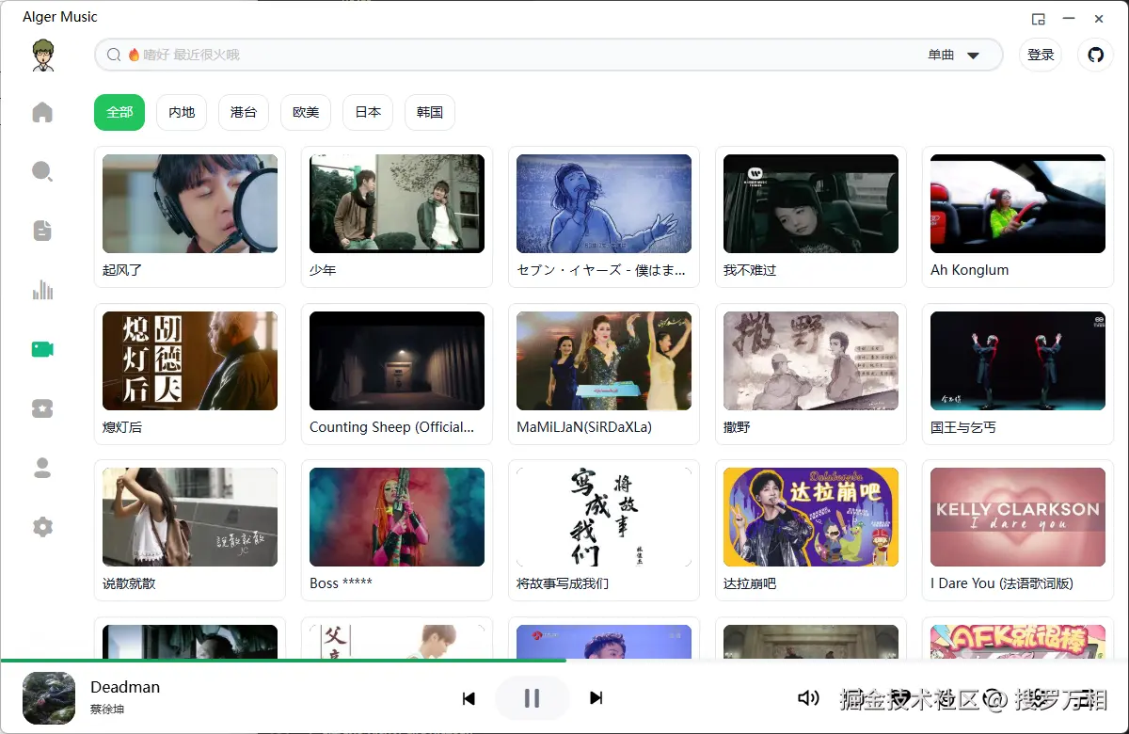The height and width of the screenshot is (734, 1129).
Task: Open the セブン・イヤーズ MV thumbnail
Action: click(604, 203)
